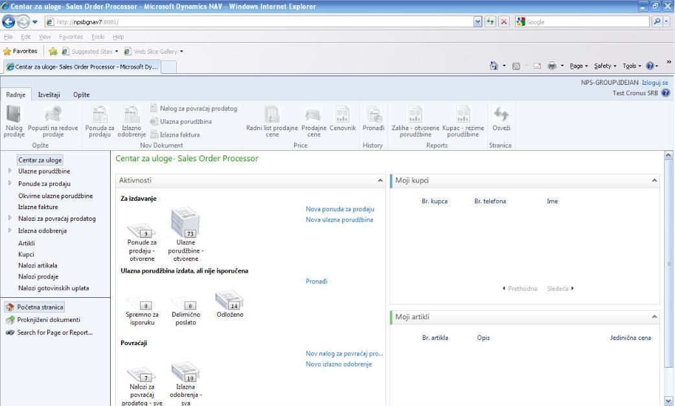The image size is (675, 406).
Task: Open Nalozi za povraćaj prodatog cue
Action: coord(142,386)
